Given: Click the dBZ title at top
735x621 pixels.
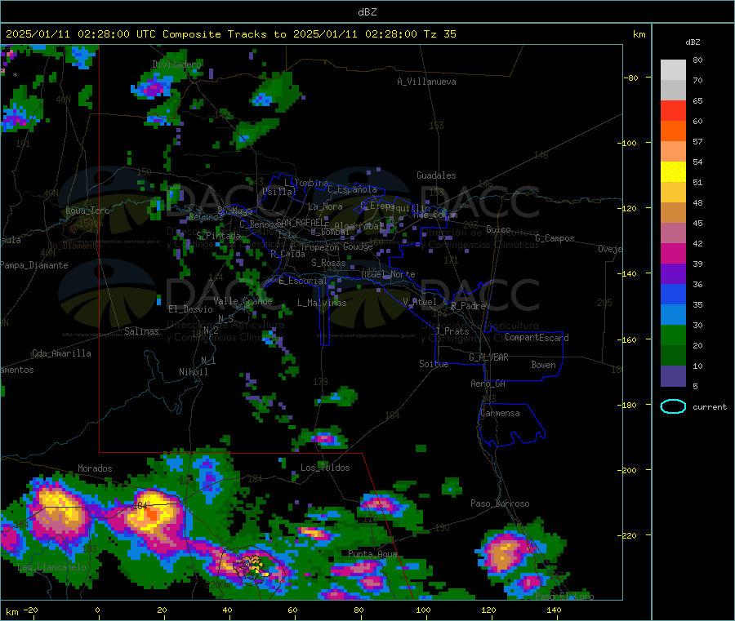Looking at the screenshot, I should coord(367,12).
